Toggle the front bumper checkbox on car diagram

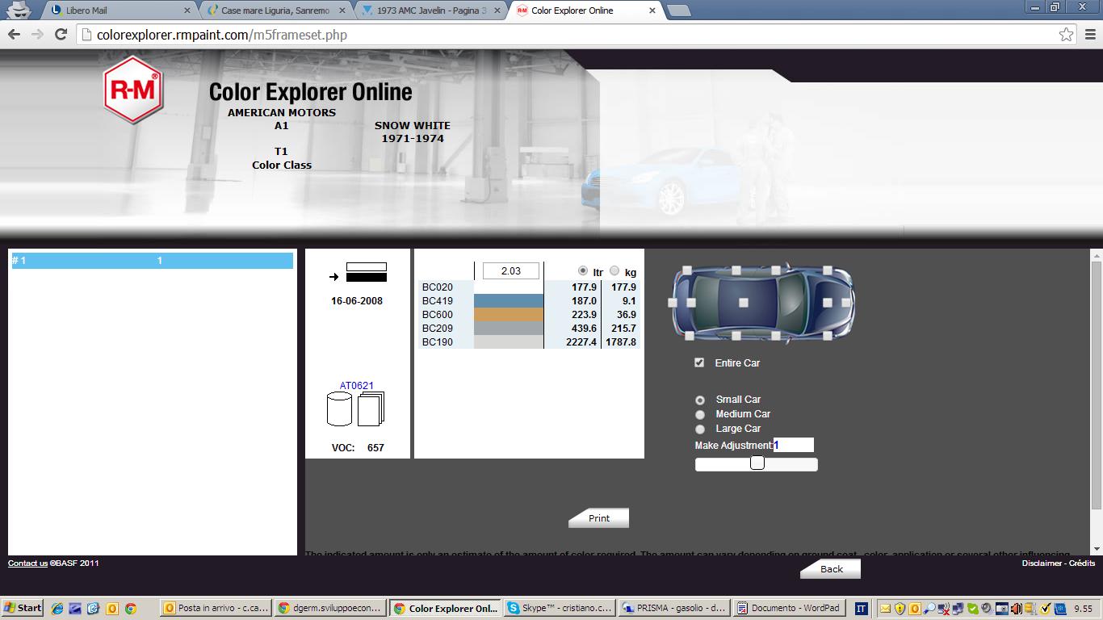point(846,303)
